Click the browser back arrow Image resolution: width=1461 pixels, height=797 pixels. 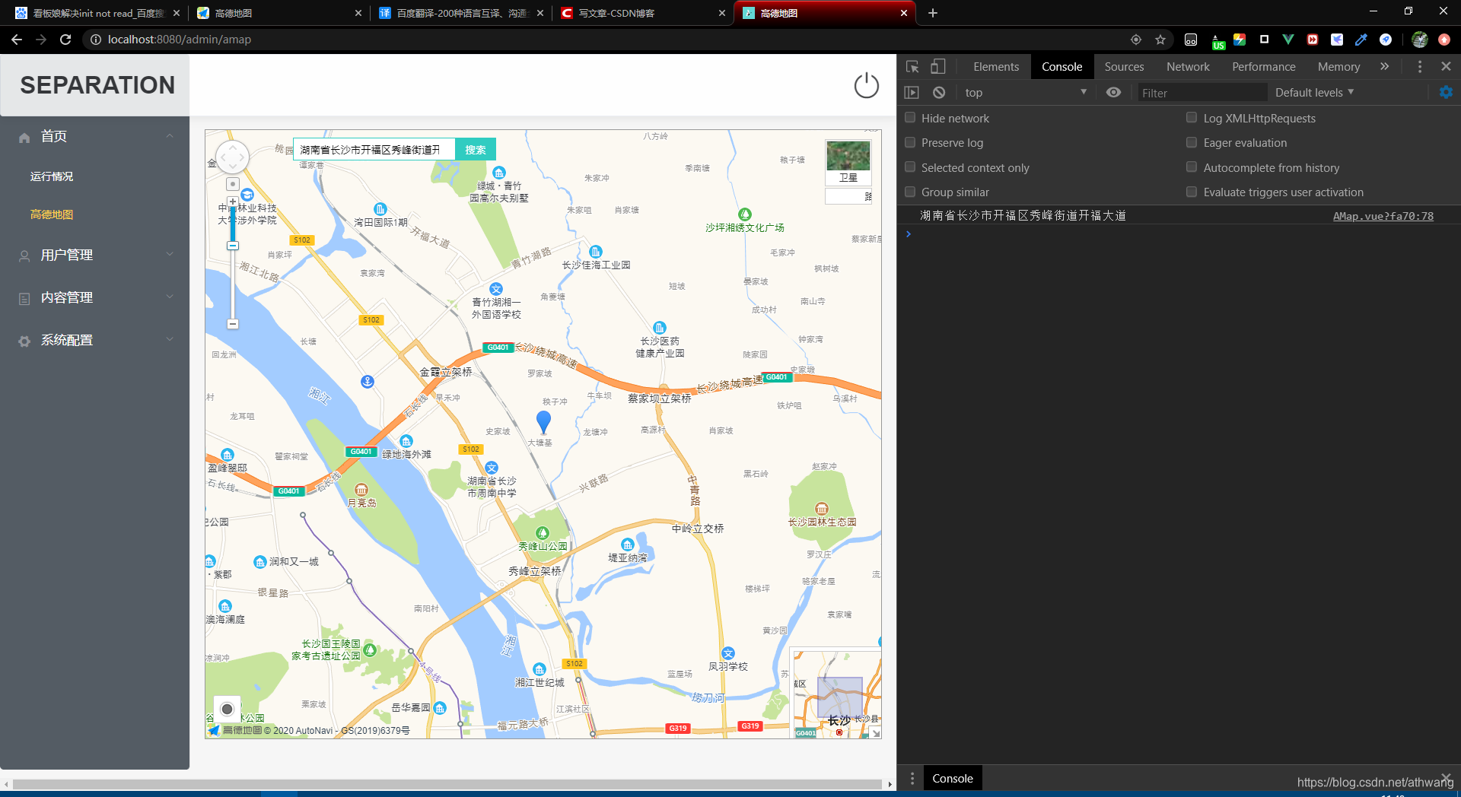tap(17, 40)
